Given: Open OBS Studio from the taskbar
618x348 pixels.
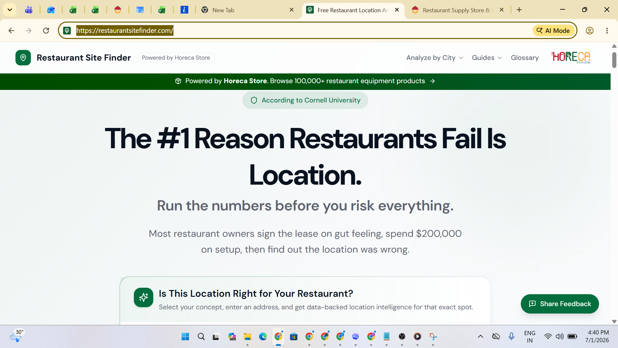Looking at the screenshot, I should tap(402, 337).
